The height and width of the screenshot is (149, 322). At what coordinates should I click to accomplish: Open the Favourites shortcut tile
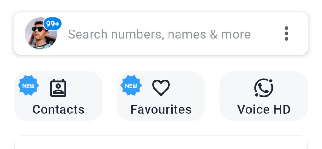tap(161, 96)
